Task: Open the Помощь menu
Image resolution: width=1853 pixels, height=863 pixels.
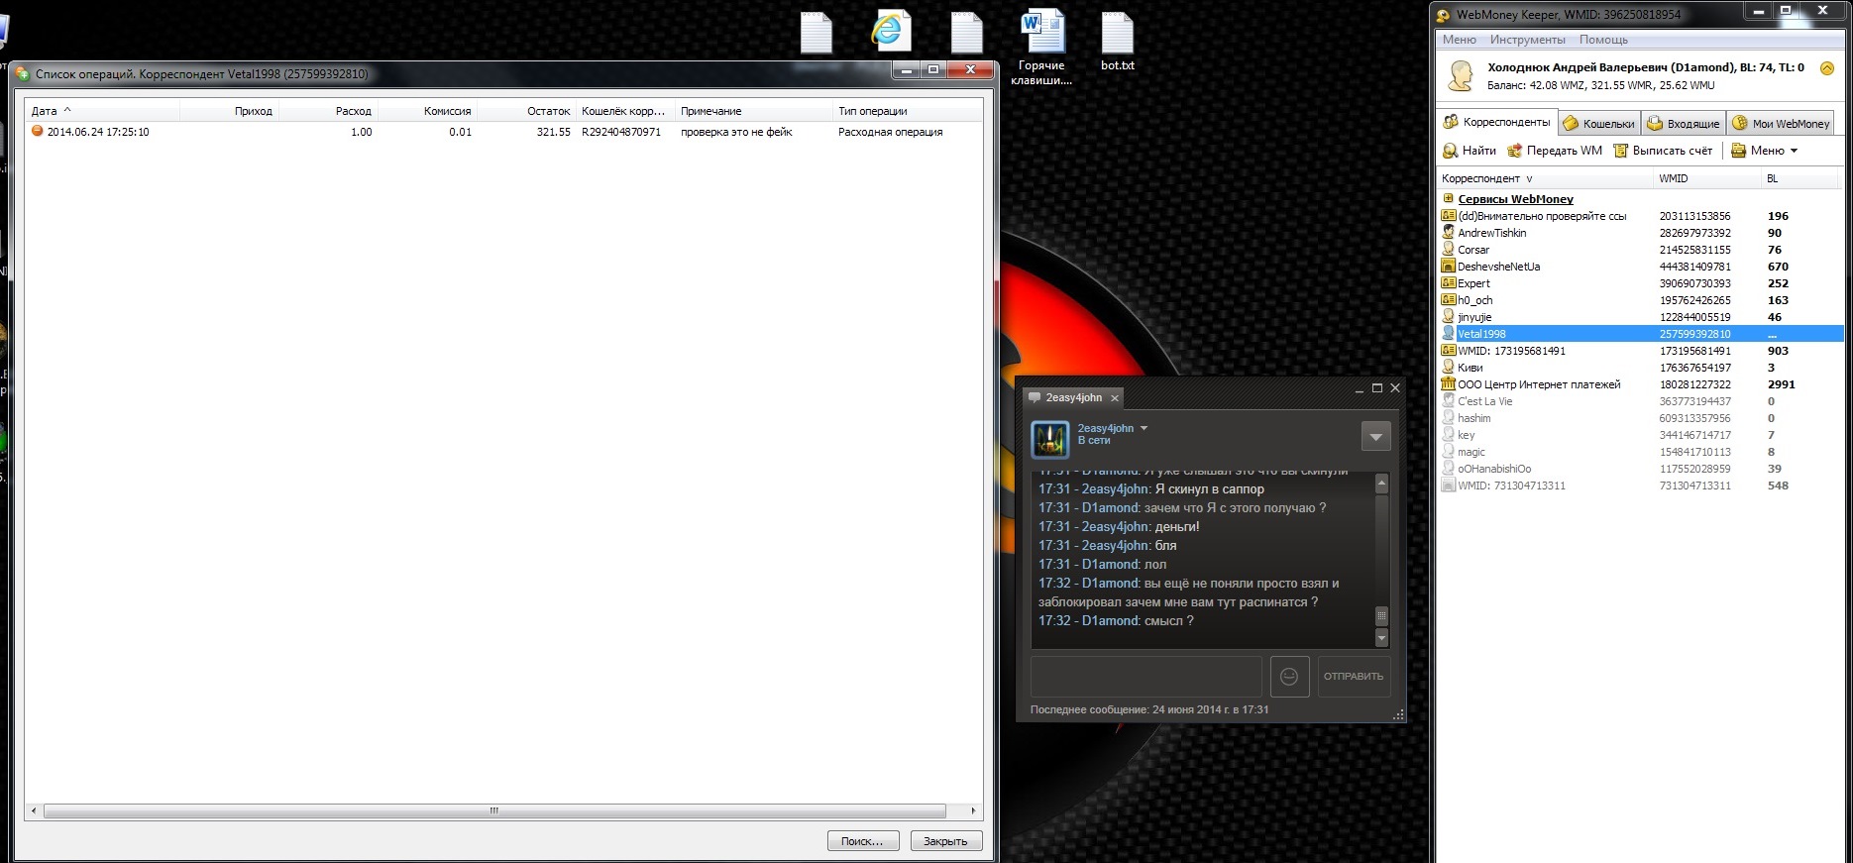Action: pos(1603,40)
